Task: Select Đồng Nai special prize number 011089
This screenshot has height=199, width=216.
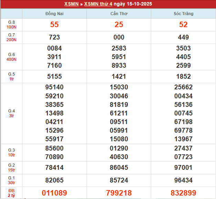Action: (x=54, y=193)
